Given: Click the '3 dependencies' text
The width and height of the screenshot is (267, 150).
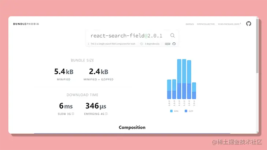Looking at the screenshot, I should coord(152,44).
